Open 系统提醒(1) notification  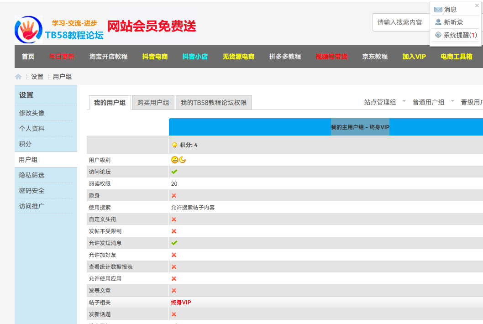point(461,35)
